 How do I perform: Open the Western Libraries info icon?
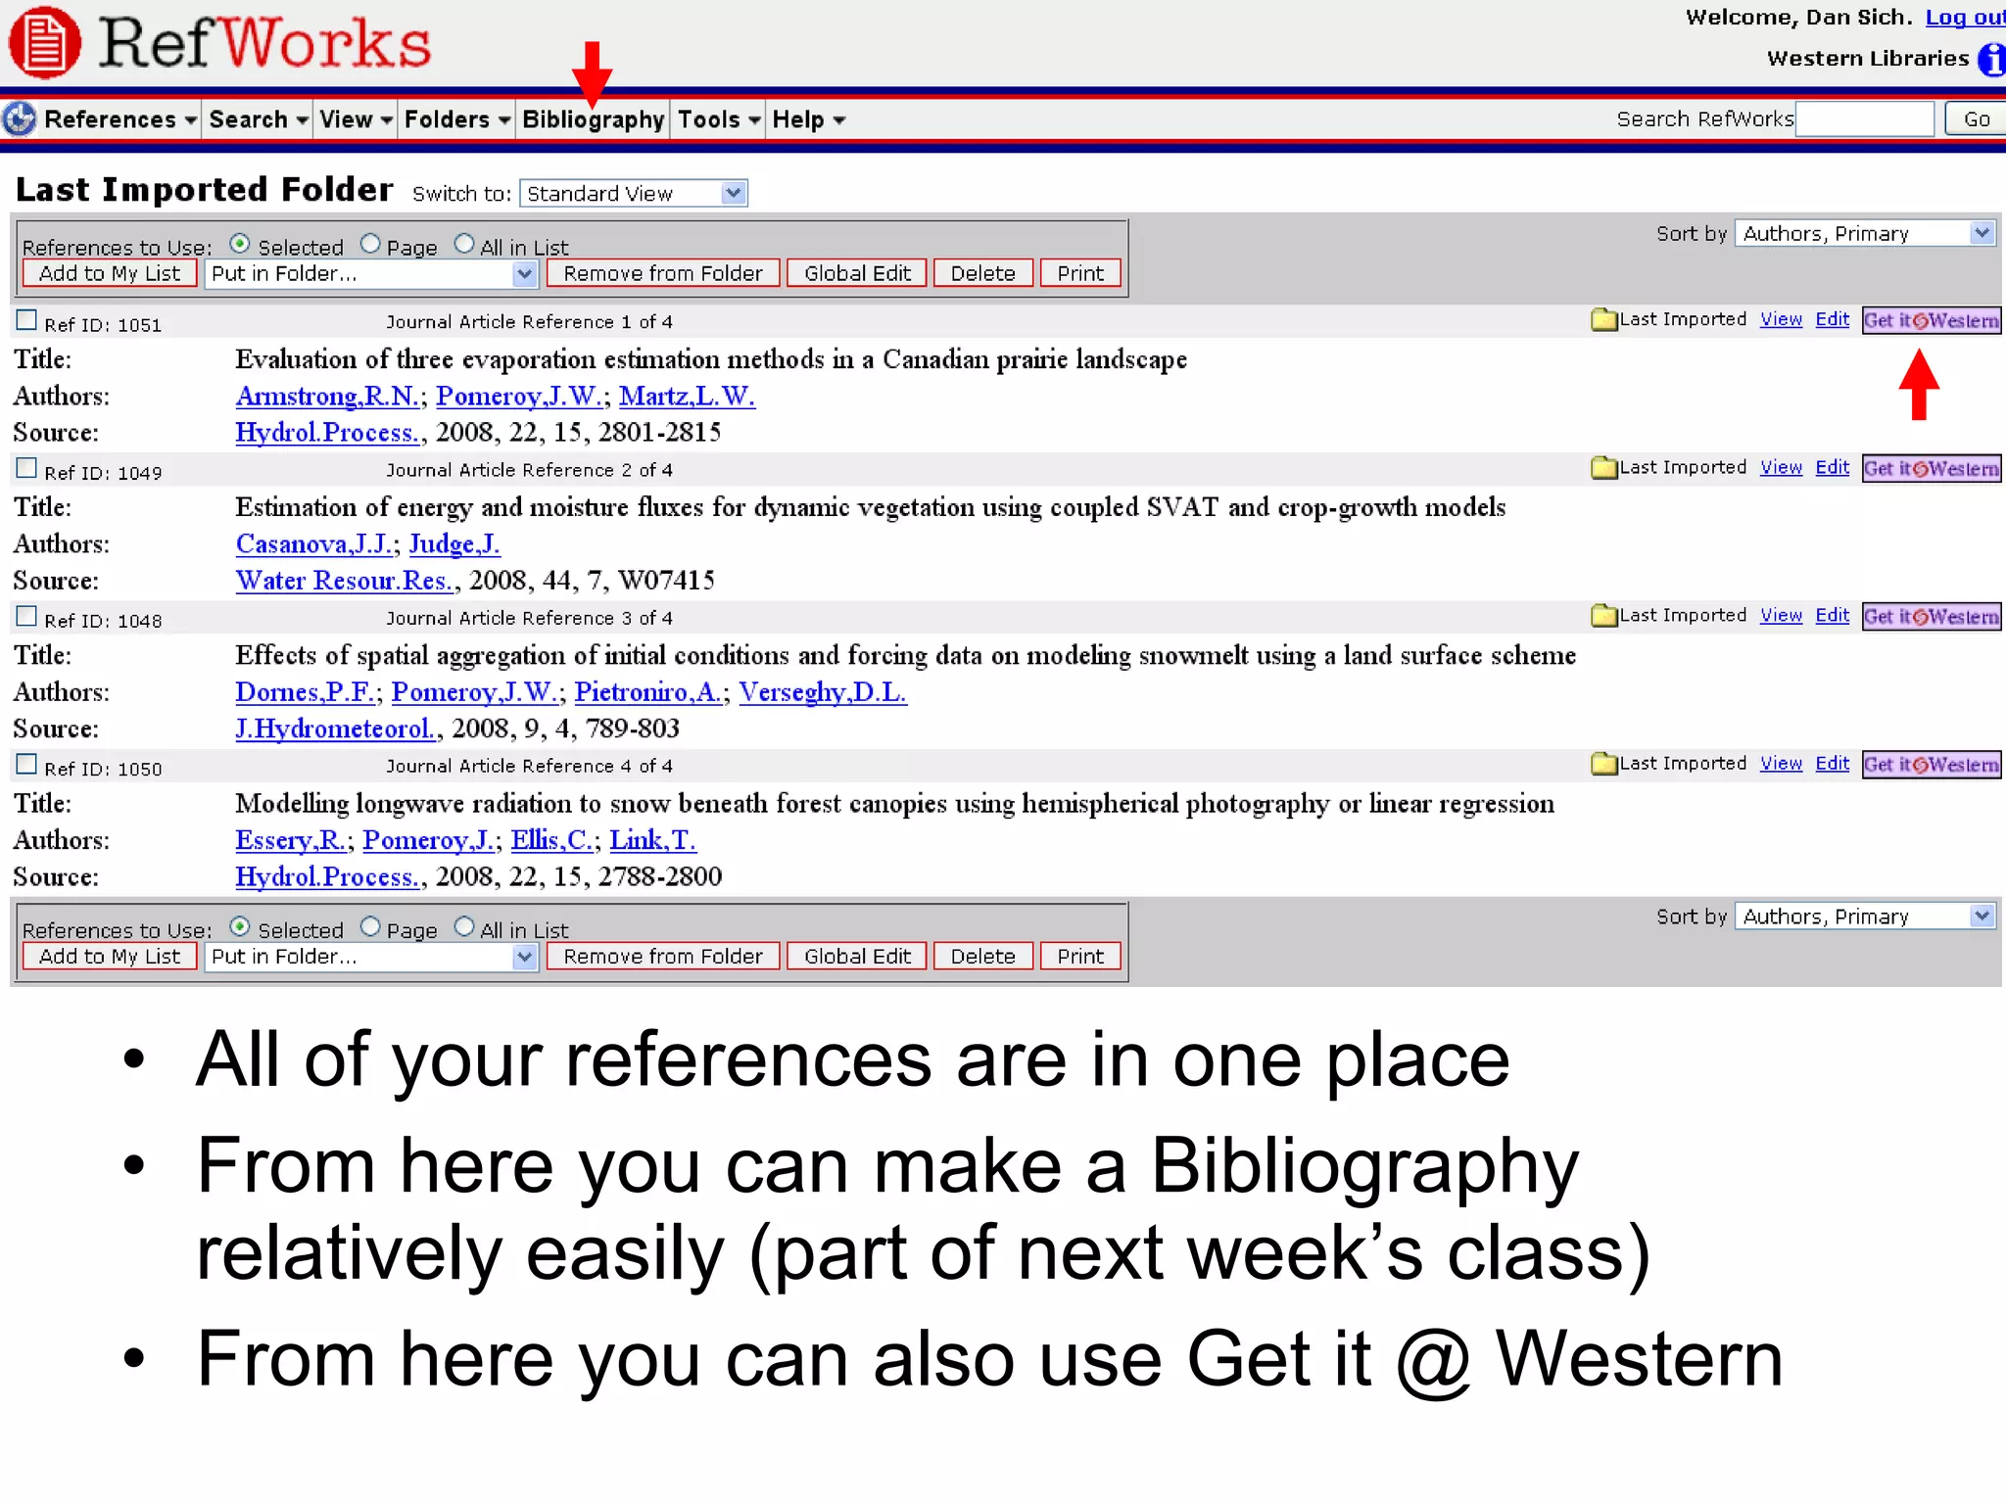1992,59
